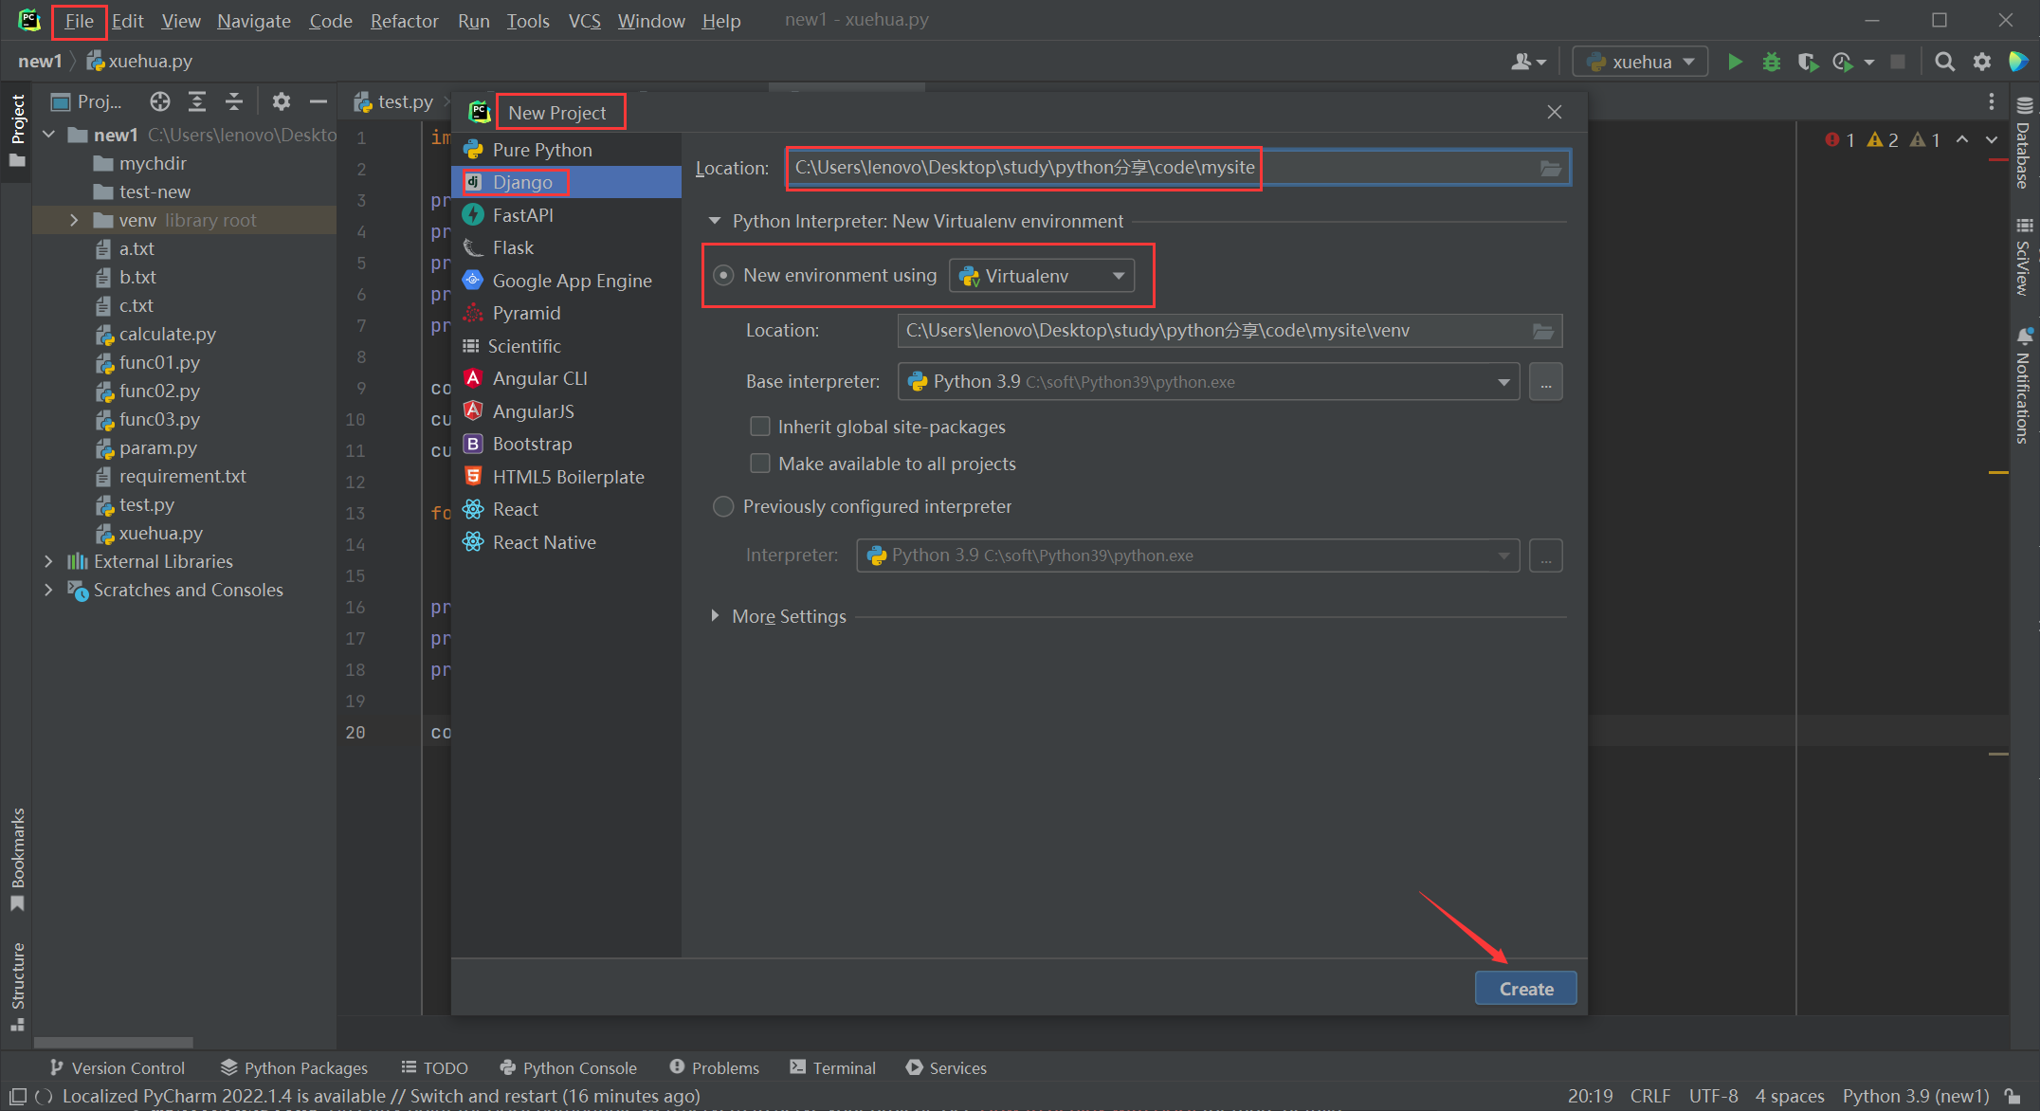Open the Profile run icon

pyautogui.click(x=1844, y=62)
